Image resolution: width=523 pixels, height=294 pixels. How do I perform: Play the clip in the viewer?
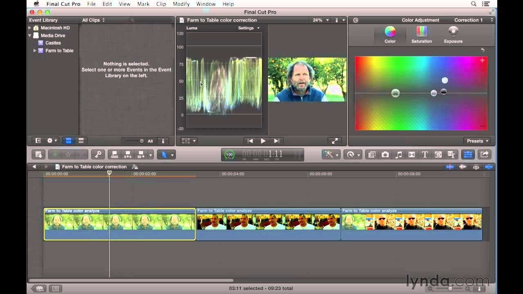[263, 141]
